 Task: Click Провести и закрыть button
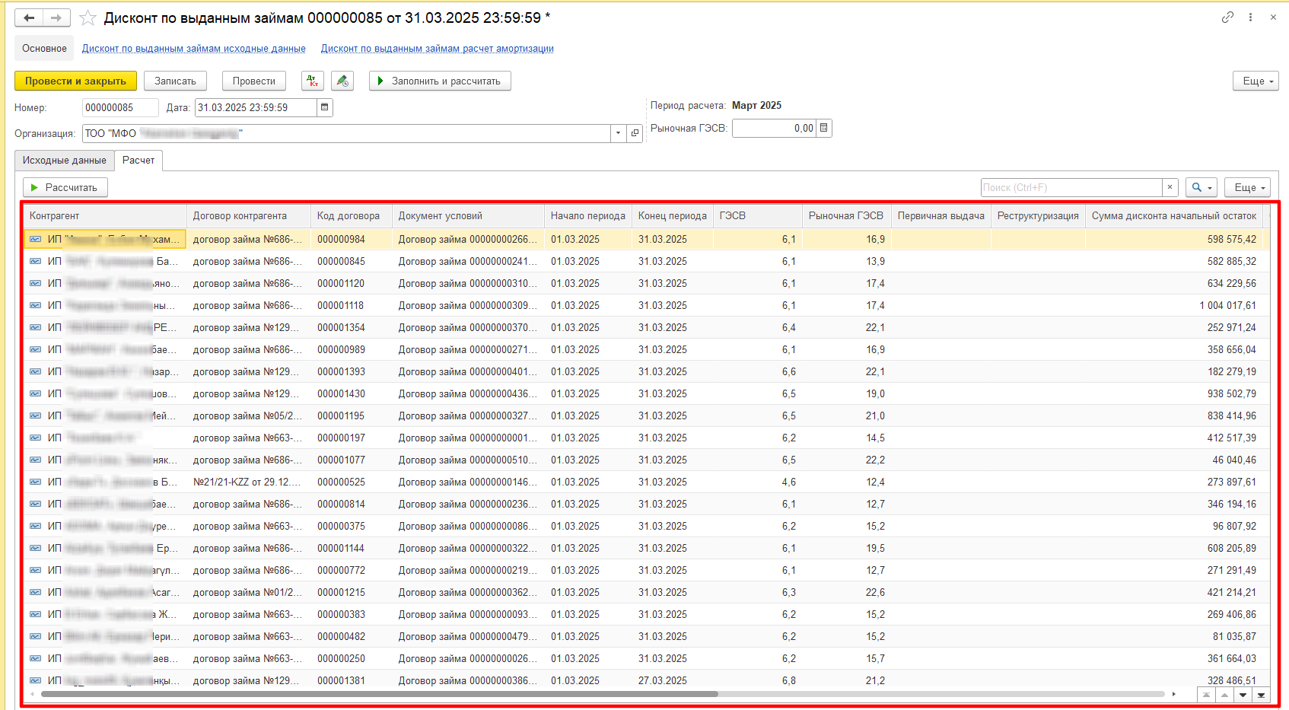tap(75, 81)
